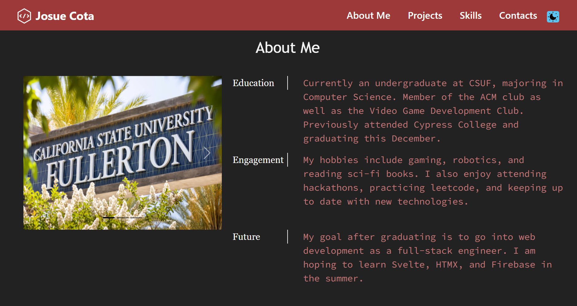Click the full-stack engineer goal paragraph

click(x=427, y=258)
